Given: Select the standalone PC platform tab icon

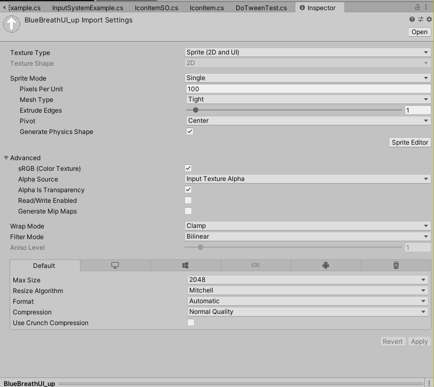Looking at the screenshot, I should coord(115,265).
